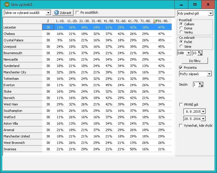Select the Celkem radio button
217x173 pixels.
pyautogui.click(x=181, y=24)
